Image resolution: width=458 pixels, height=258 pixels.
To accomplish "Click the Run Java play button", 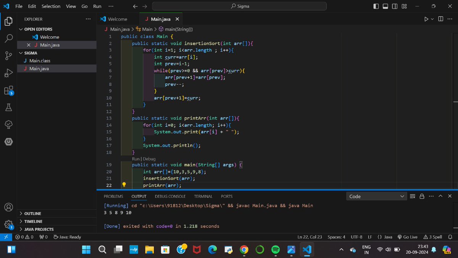I will coord(426,19).
